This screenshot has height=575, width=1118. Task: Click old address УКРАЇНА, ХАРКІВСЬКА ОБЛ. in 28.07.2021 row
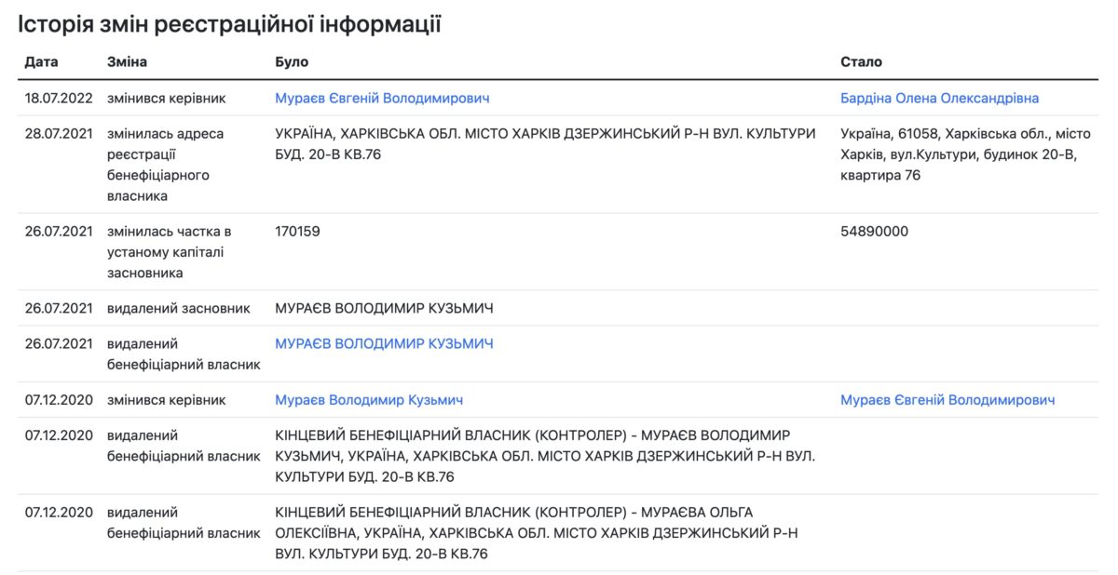tap(545, 143)
